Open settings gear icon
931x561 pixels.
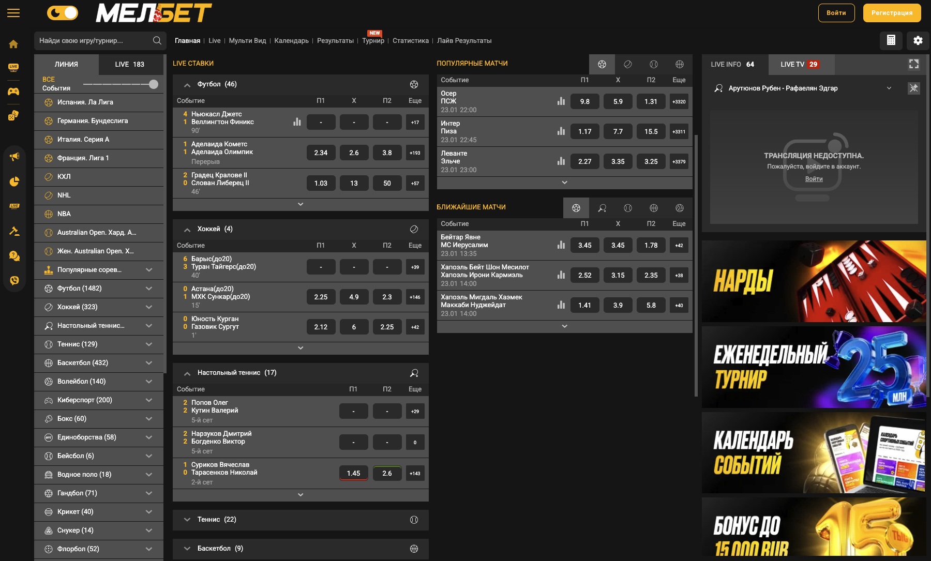click(918, 40)
